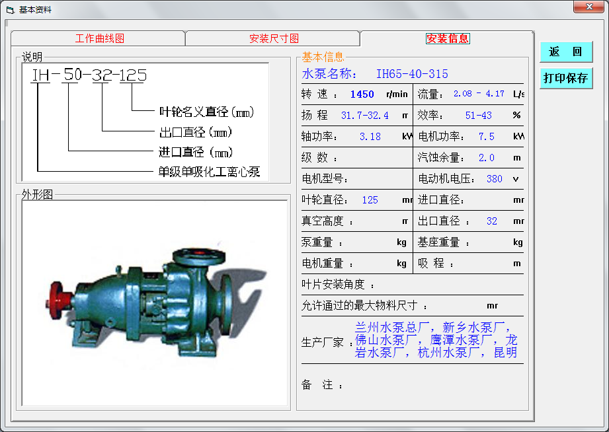Click the 基座重量 field label
609x432 pixels.
point(443,242)
